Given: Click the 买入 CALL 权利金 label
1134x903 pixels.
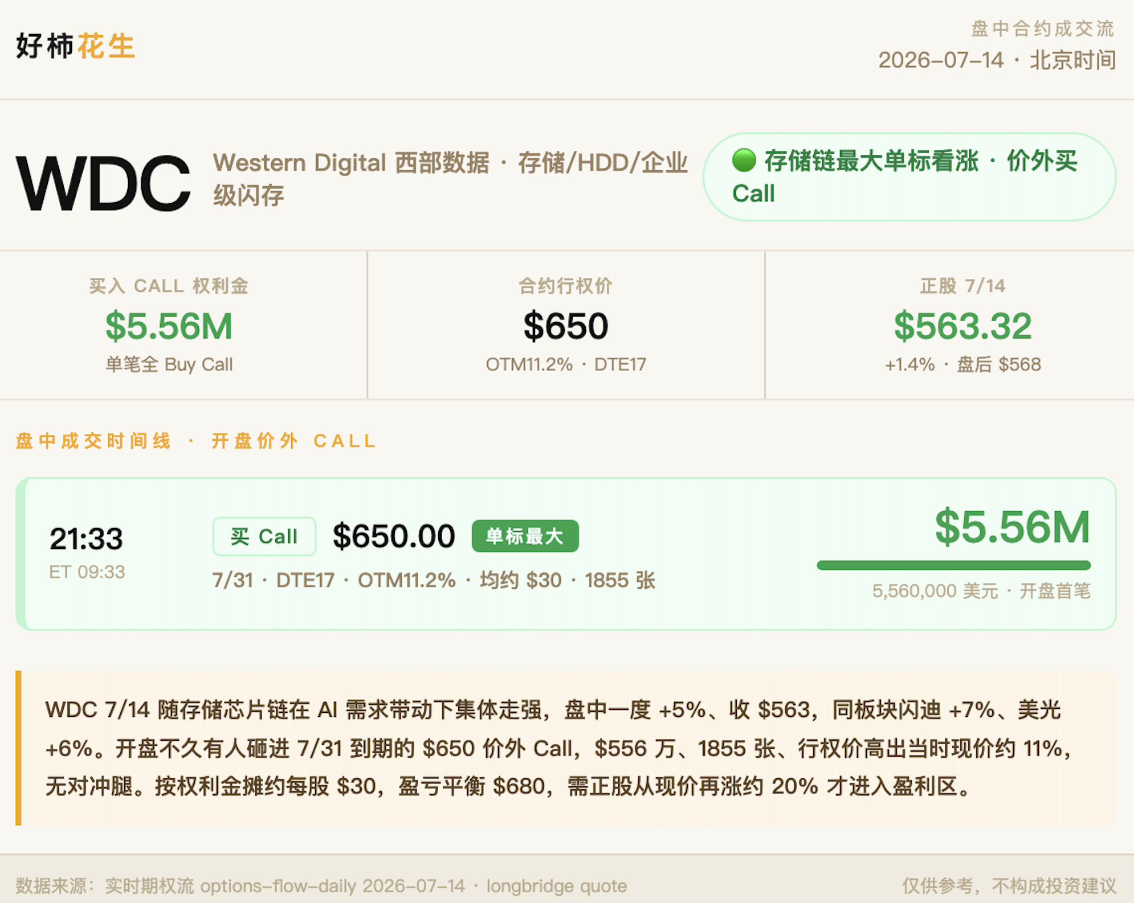Looking at the screenshot, I should 169,286.
